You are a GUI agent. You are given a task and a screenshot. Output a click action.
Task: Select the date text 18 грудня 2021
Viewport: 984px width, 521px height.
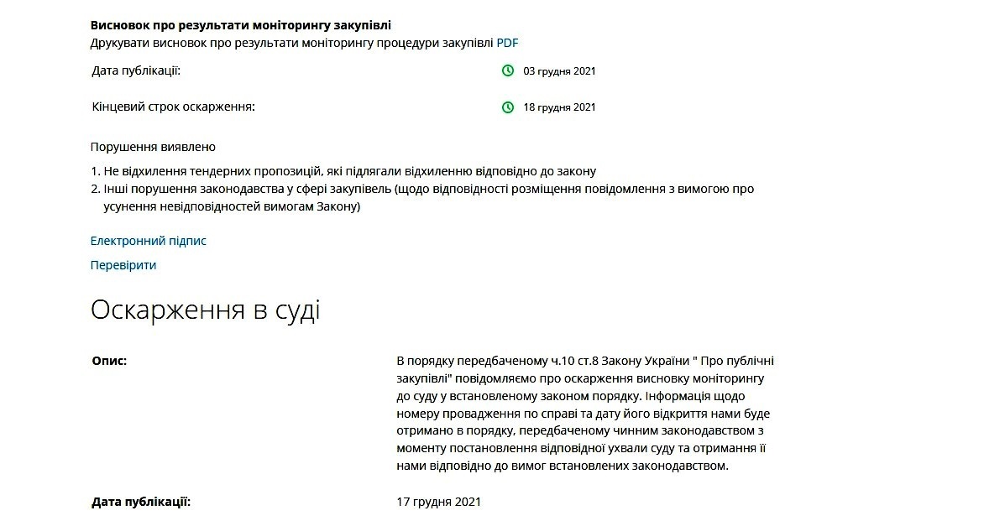click(x=559, y=107)
